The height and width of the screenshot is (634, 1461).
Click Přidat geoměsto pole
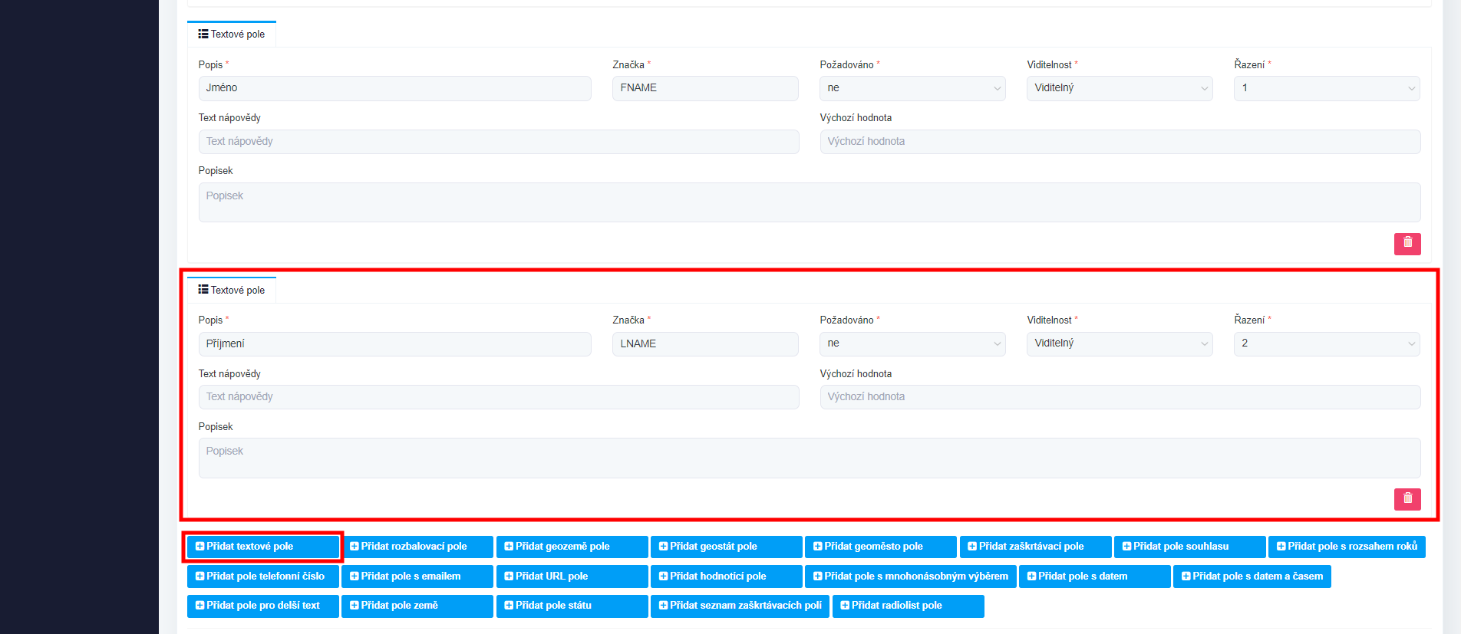tap(881, 547)
